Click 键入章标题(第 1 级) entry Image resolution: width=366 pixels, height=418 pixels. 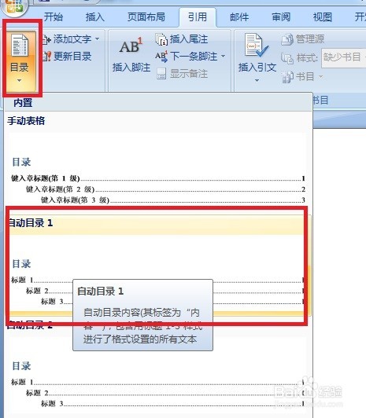[x=157, y=178]
